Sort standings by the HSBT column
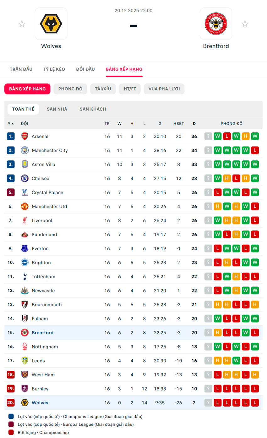 [179, 124]
